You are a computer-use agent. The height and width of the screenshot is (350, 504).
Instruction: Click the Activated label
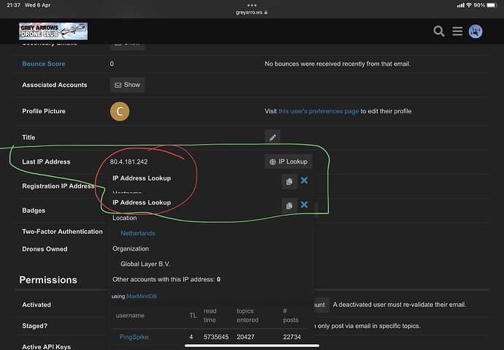pos(37,305)
